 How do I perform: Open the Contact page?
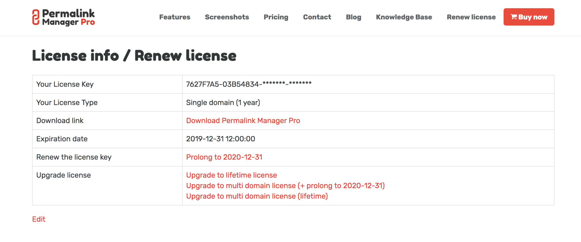click(317, 17)
